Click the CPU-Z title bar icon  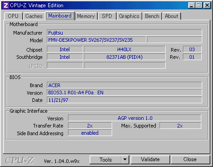pyautogui.click(x=5, y=5)
